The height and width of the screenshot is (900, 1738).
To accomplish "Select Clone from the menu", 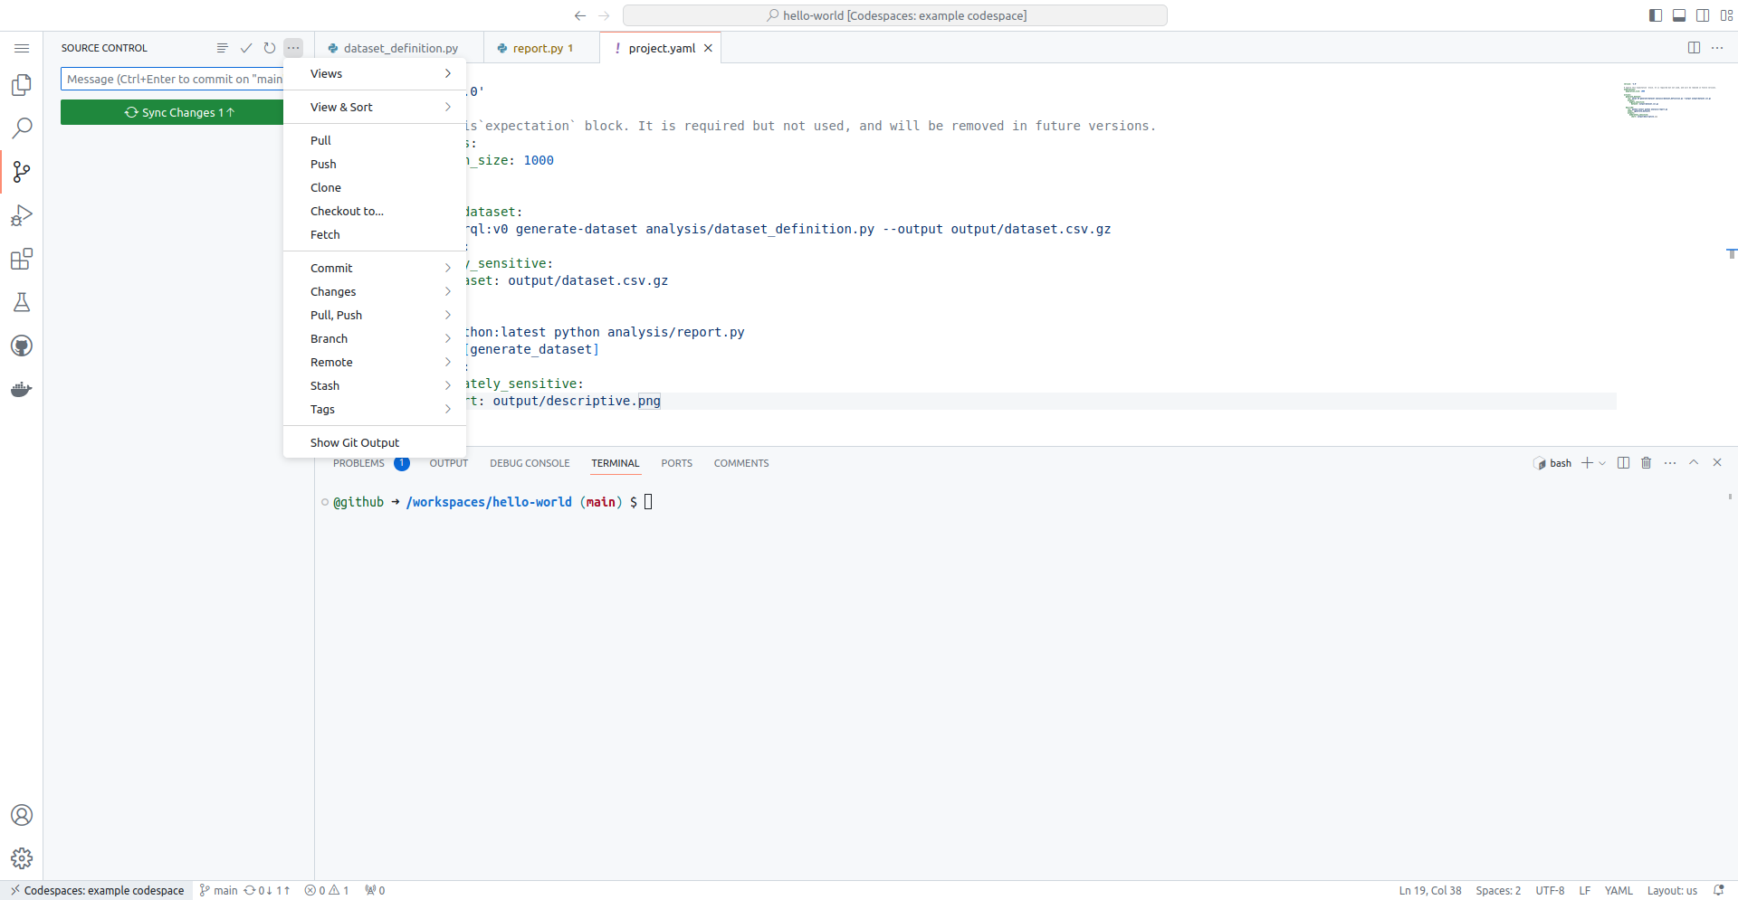I will pos(375,188).
